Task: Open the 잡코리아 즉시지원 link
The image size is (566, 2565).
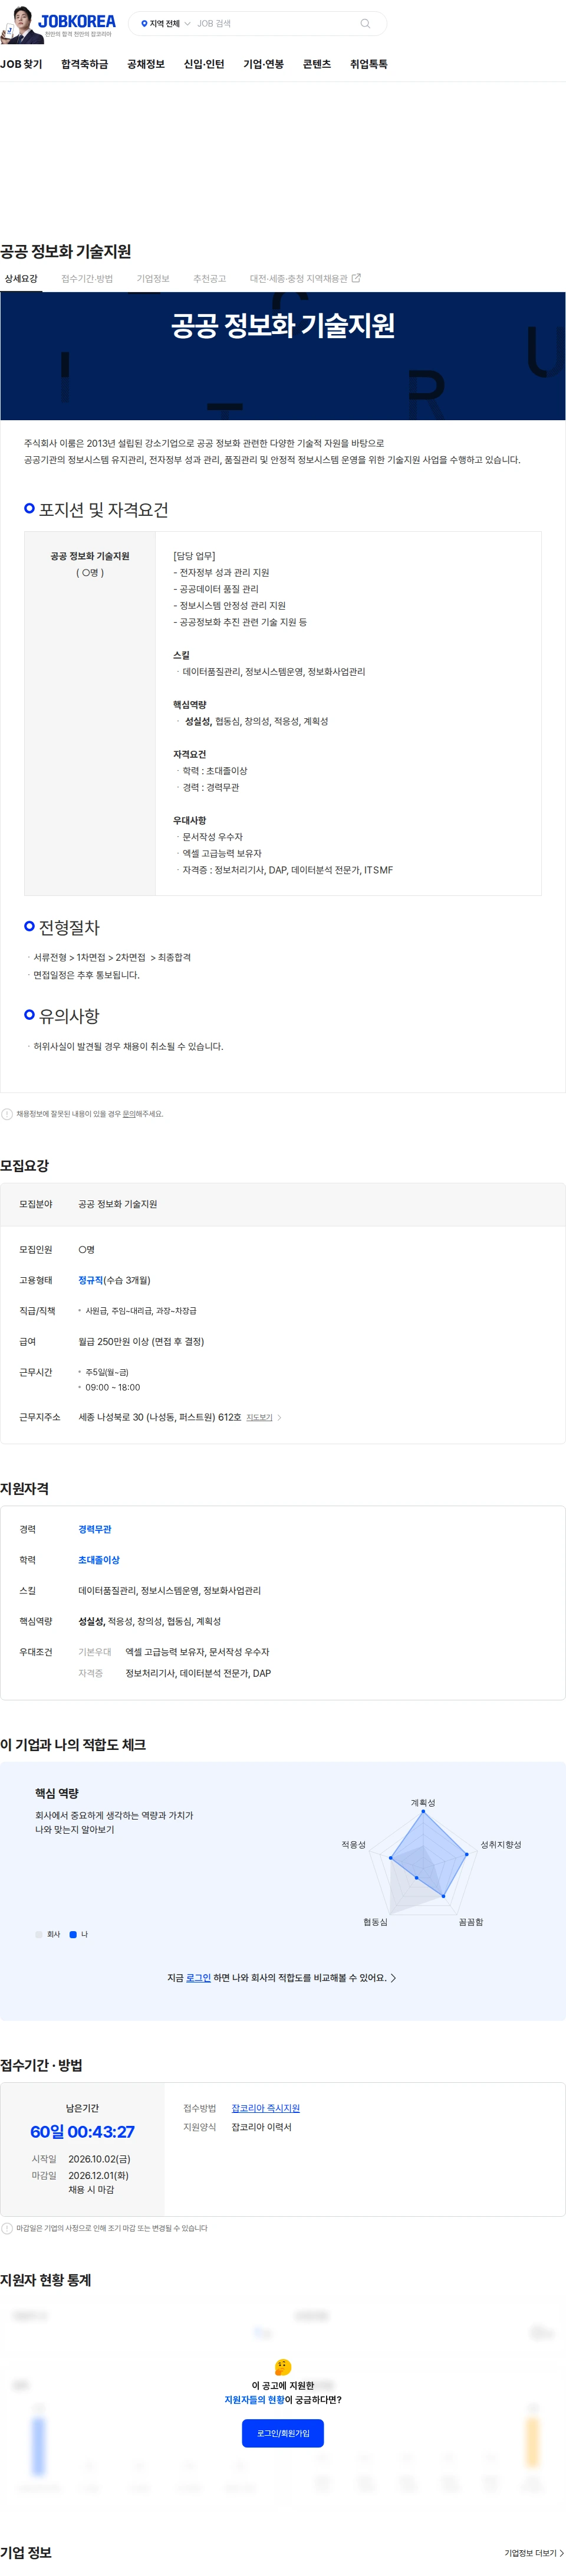Action: 265,2108
